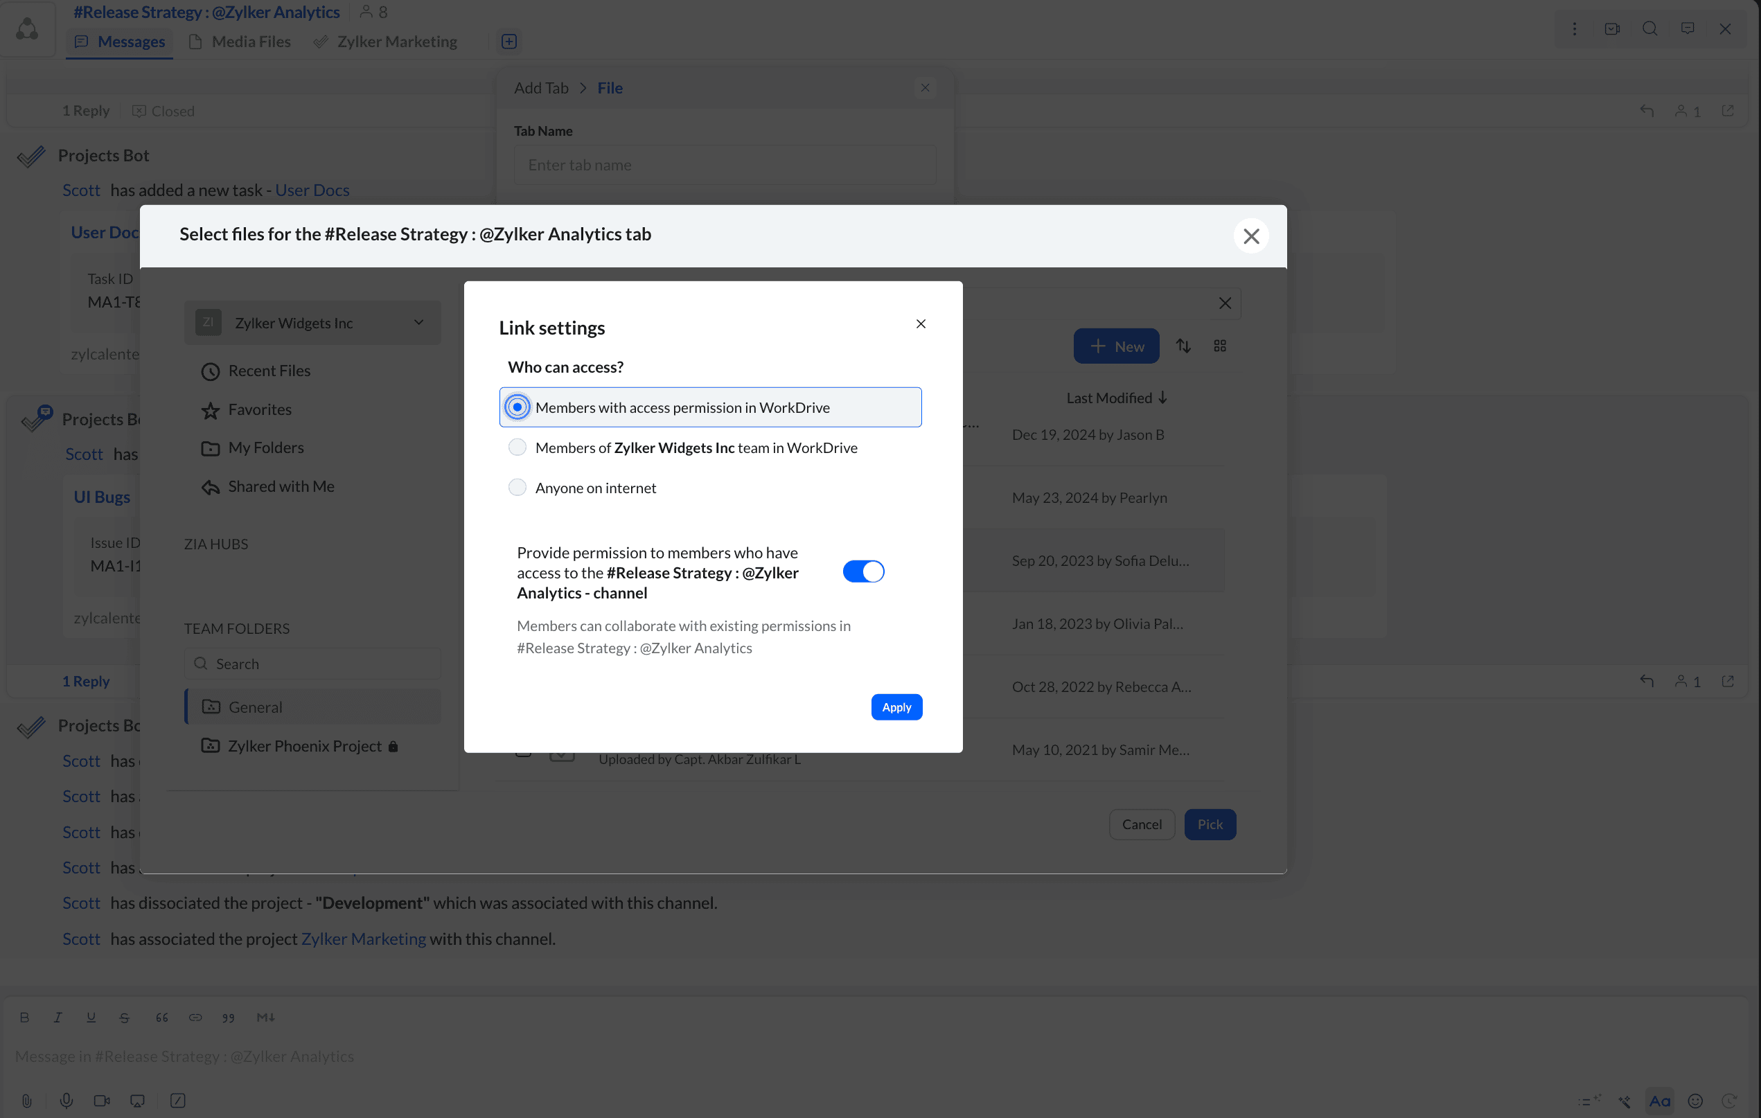This screenshot has width=1761, height=1118.
Task: Open Shared with Me in the file picker
Action: [x=267, y=487]
